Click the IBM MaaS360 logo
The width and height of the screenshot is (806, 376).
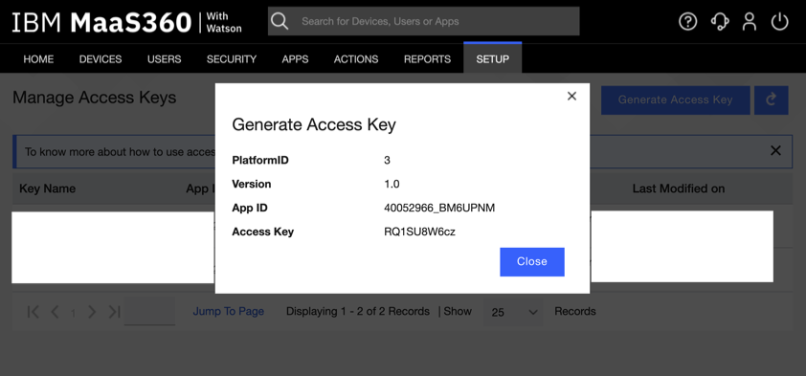point(126,22)
